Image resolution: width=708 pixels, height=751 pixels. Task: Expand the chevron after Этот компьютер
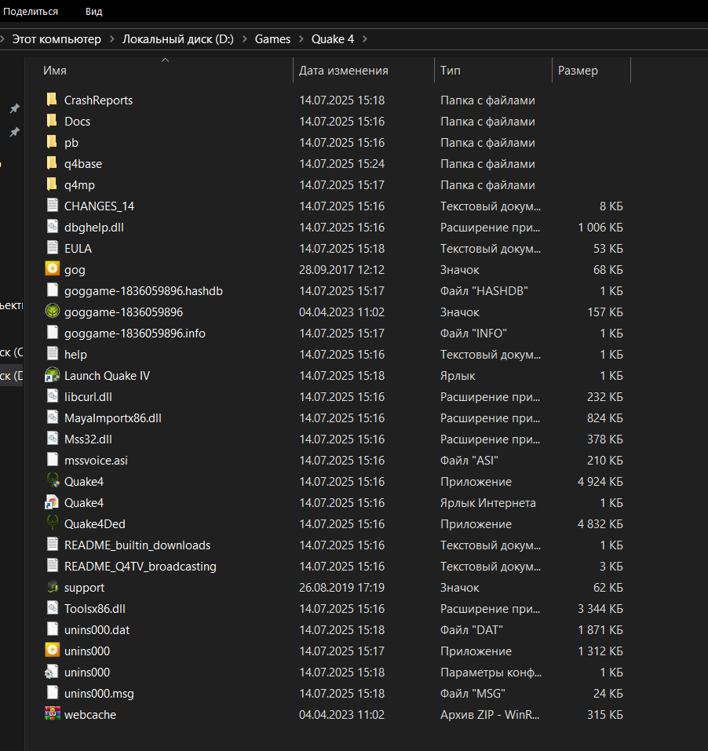[112, 38]
